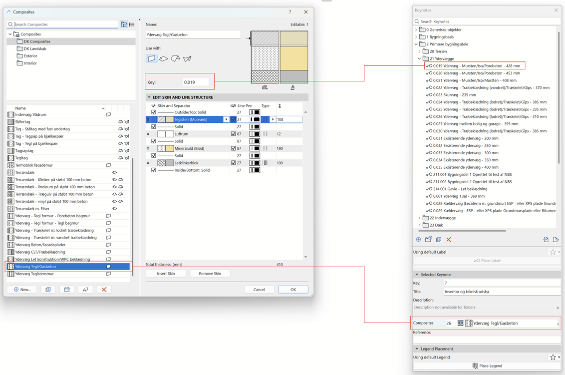The height and width of the screenshot is (375, 565).
Task: Click pen swatch on Teglsten row
Action: pyautogui.click(x=255, y=119)
